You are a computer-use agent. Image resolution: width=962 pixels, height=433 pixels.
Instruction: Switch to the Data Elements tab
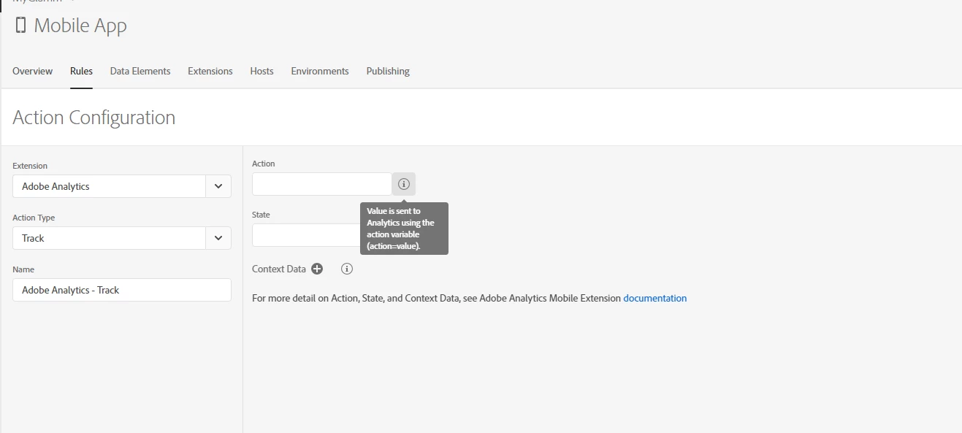click(x=140, y=71)
